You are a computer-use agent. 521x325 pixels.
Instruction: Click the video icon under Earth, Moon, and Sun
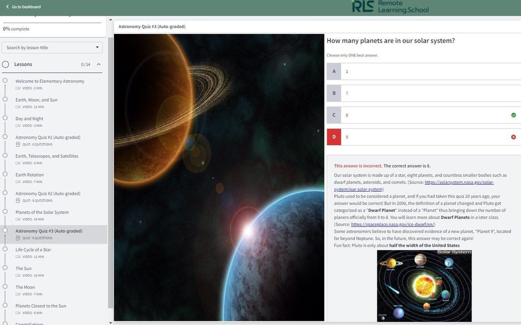coord(18,107)
